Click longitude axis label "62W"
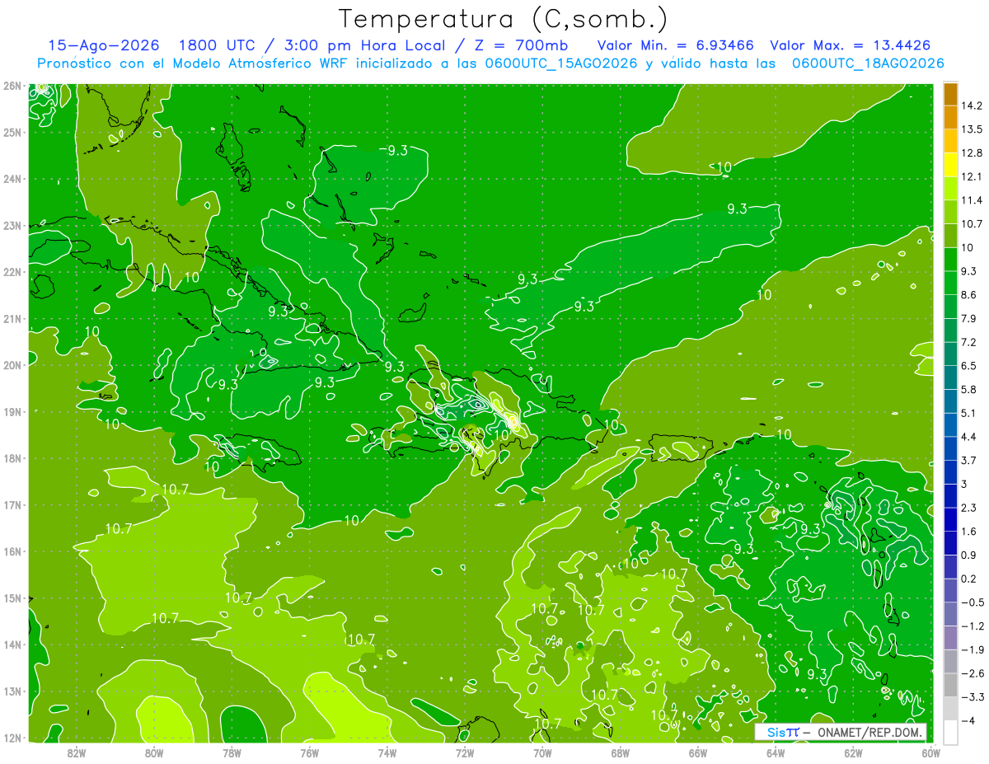Image resolution: width=989 pixels, height=764 pixels. (853, 752)
